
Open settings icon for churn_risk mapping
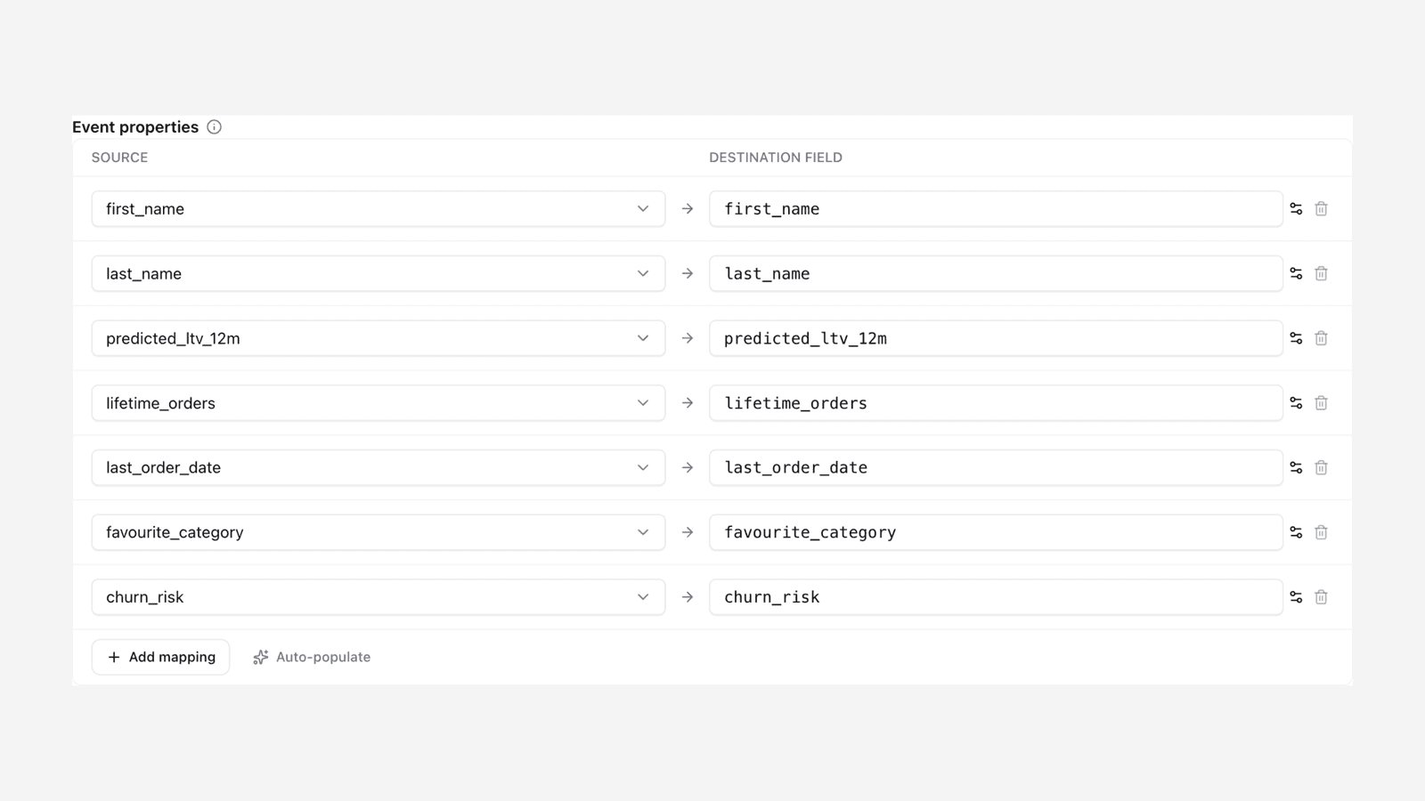(x=1296, y=597)
